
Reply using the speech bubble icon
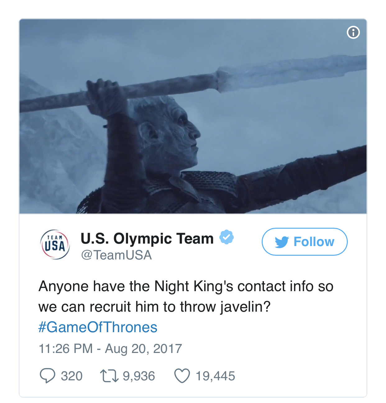click(47, 376)
